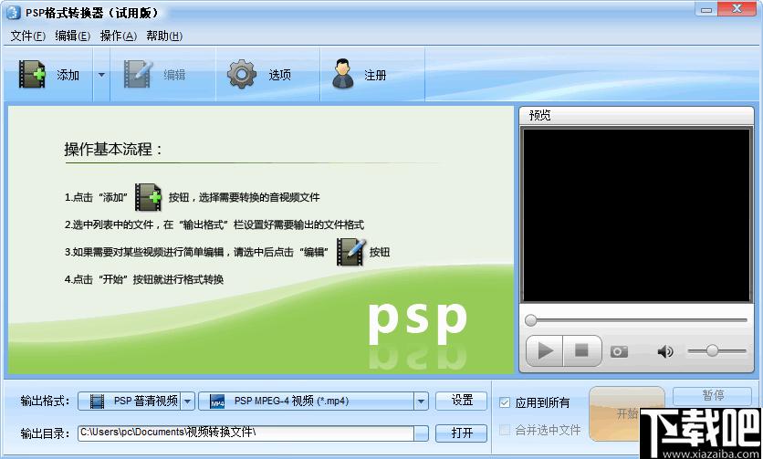Click the edit-film icon in step 3 instructions

pyautogui.click(x=350, y=252)
